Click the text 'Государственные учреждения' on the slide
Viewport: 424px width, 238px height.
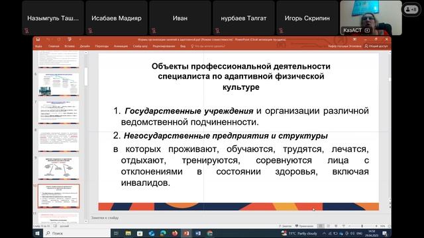(189, 111)
